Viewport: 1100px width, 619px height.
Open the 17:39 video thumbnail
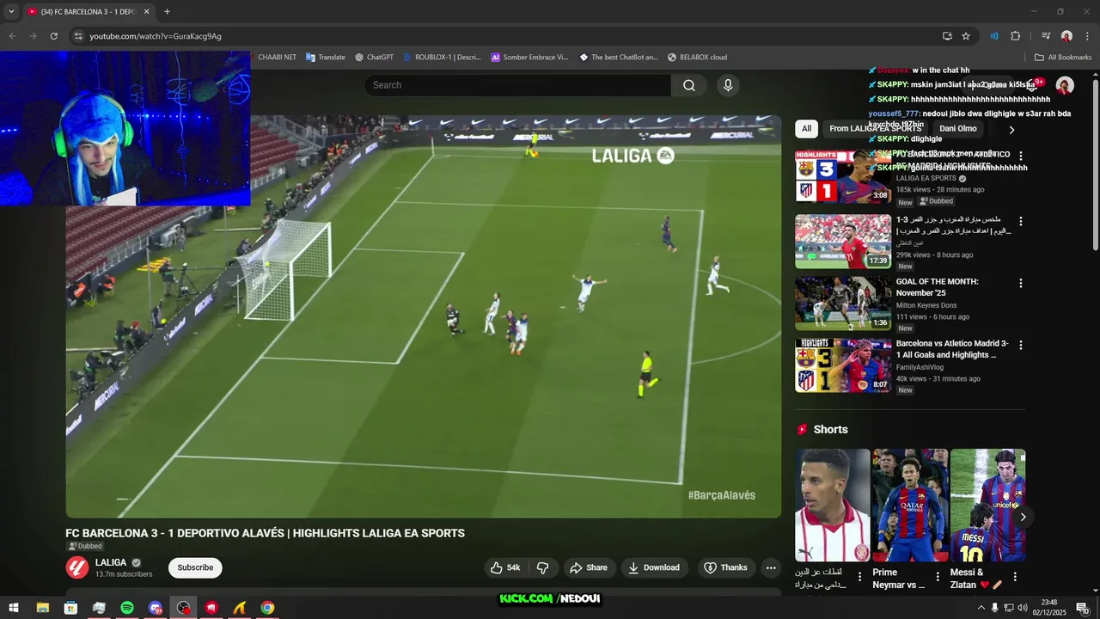click(843, 242)
